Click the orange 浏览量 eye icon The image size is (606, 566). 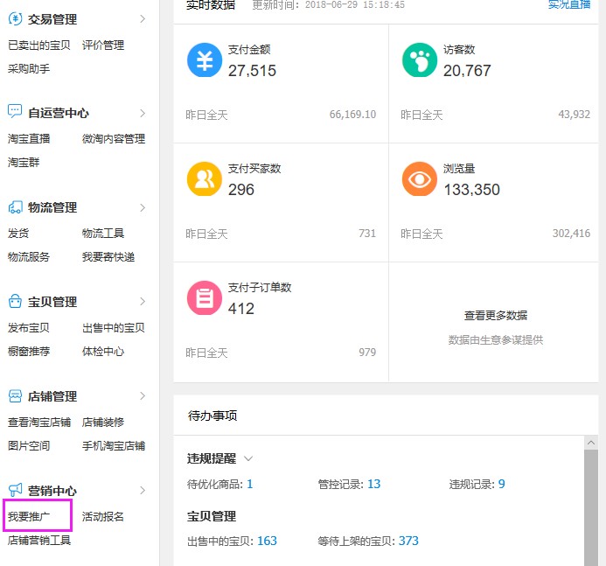420,179
